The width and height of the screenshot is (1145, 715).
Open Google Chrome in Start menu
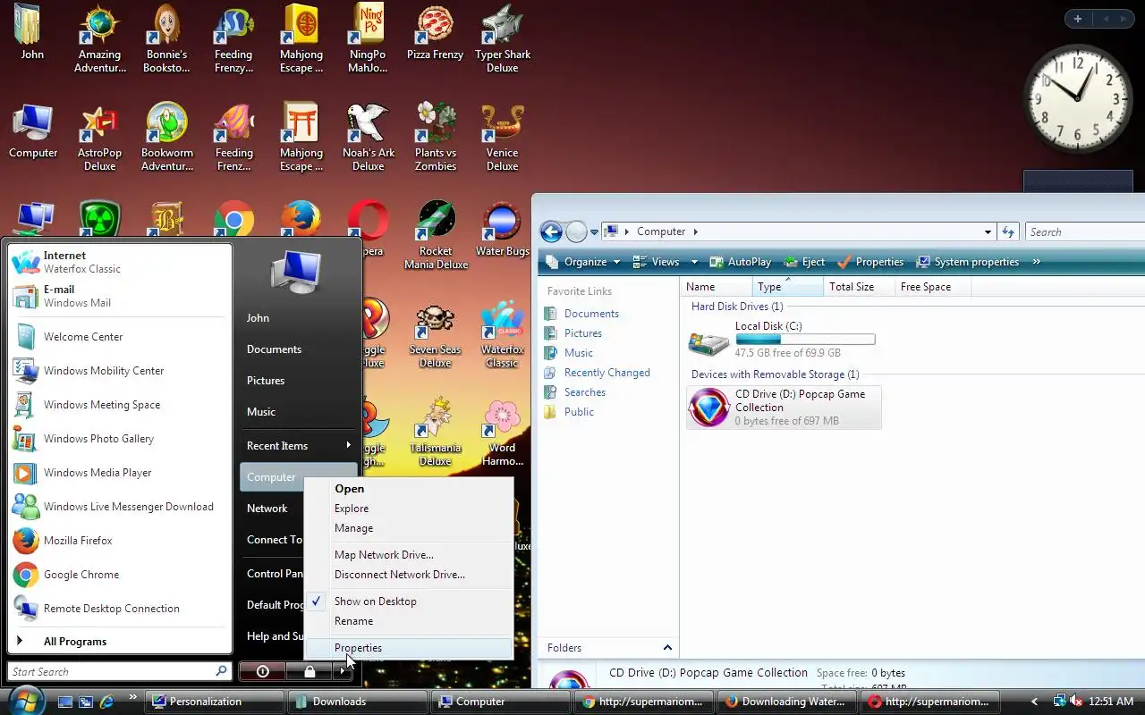(120, 575)
